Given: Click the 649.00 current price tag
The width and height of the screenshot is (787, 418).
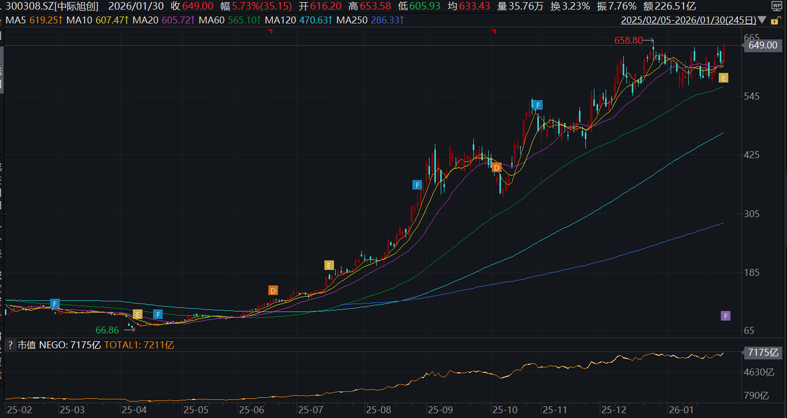Looking at the screenshot, I should pyautogui.click(x=762, y=46).
